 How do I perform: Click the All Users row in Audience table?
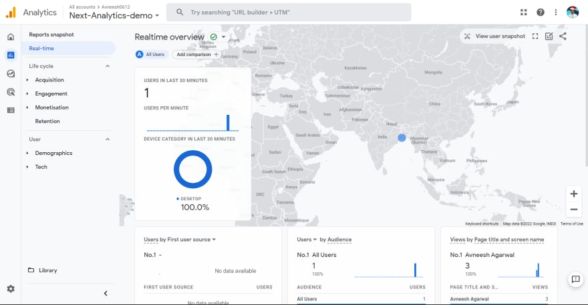click(x=361, y=299)
